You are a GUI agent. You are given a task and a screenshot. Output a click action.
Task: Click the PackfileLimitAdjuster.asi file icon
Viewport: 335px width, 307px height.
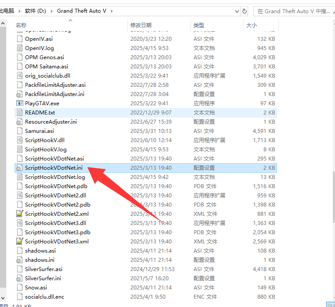20,85
